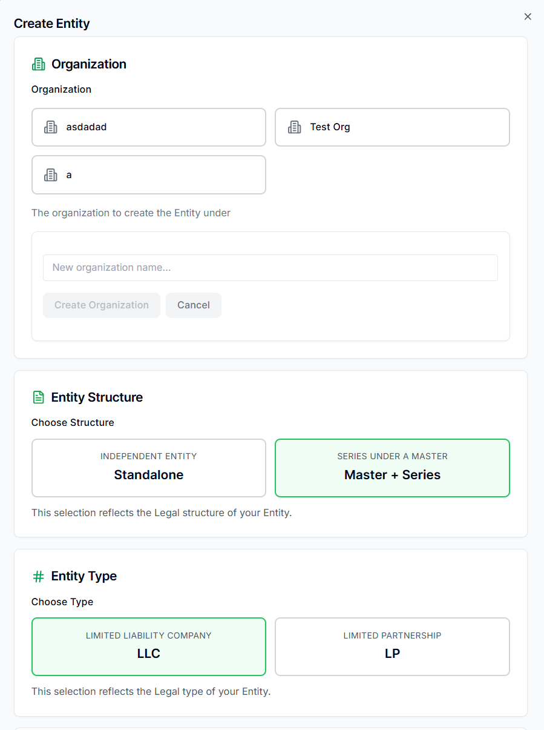Click the Entity Structure document icon
The height and width of the screenshot is (730, 544).
[38, 397]
